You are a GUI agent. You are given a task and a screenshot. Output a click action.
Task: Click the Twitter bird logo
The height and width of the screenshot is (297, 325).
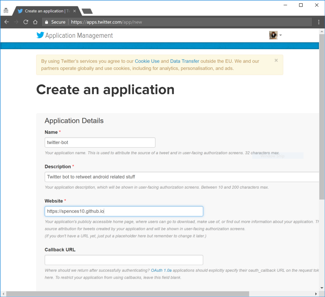coord(40,35)
